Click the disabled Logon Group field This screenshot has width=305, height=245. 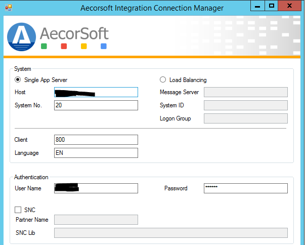(246, 118)
